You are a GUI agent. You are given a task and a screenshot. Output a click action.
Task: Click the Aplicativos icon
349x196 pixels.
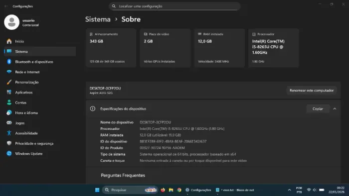[x=9, y=93]
